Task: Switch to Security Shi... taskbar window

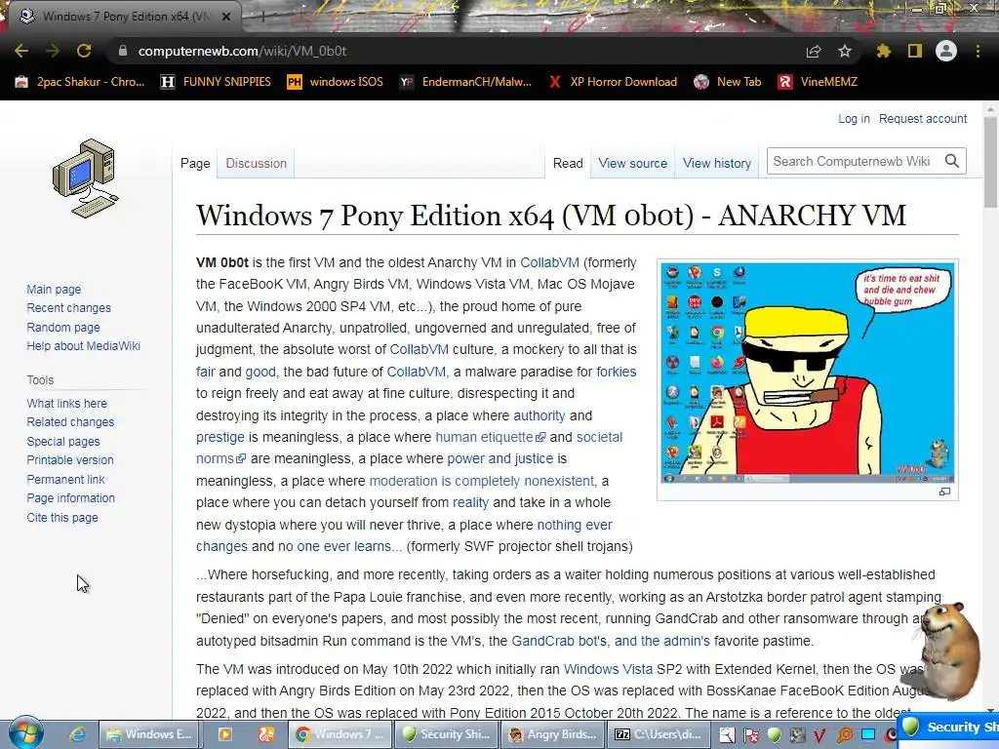Action: tap(445, 734)
